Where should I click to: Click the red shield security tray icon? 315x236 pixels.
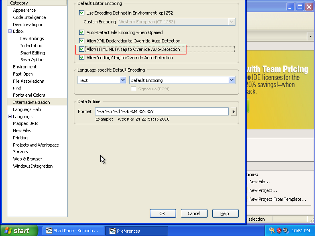(x=279, y=231)
